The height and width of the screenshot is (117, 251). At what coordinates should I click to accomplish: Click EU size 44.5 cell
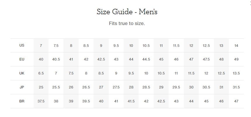click(146, 59)
